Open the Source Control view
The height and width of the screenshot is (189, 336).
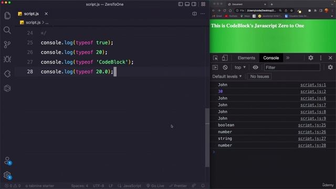[x=7, y=44]
